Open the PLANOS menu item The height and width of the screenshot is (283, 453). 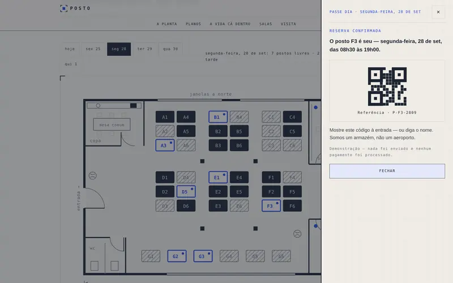193,24
